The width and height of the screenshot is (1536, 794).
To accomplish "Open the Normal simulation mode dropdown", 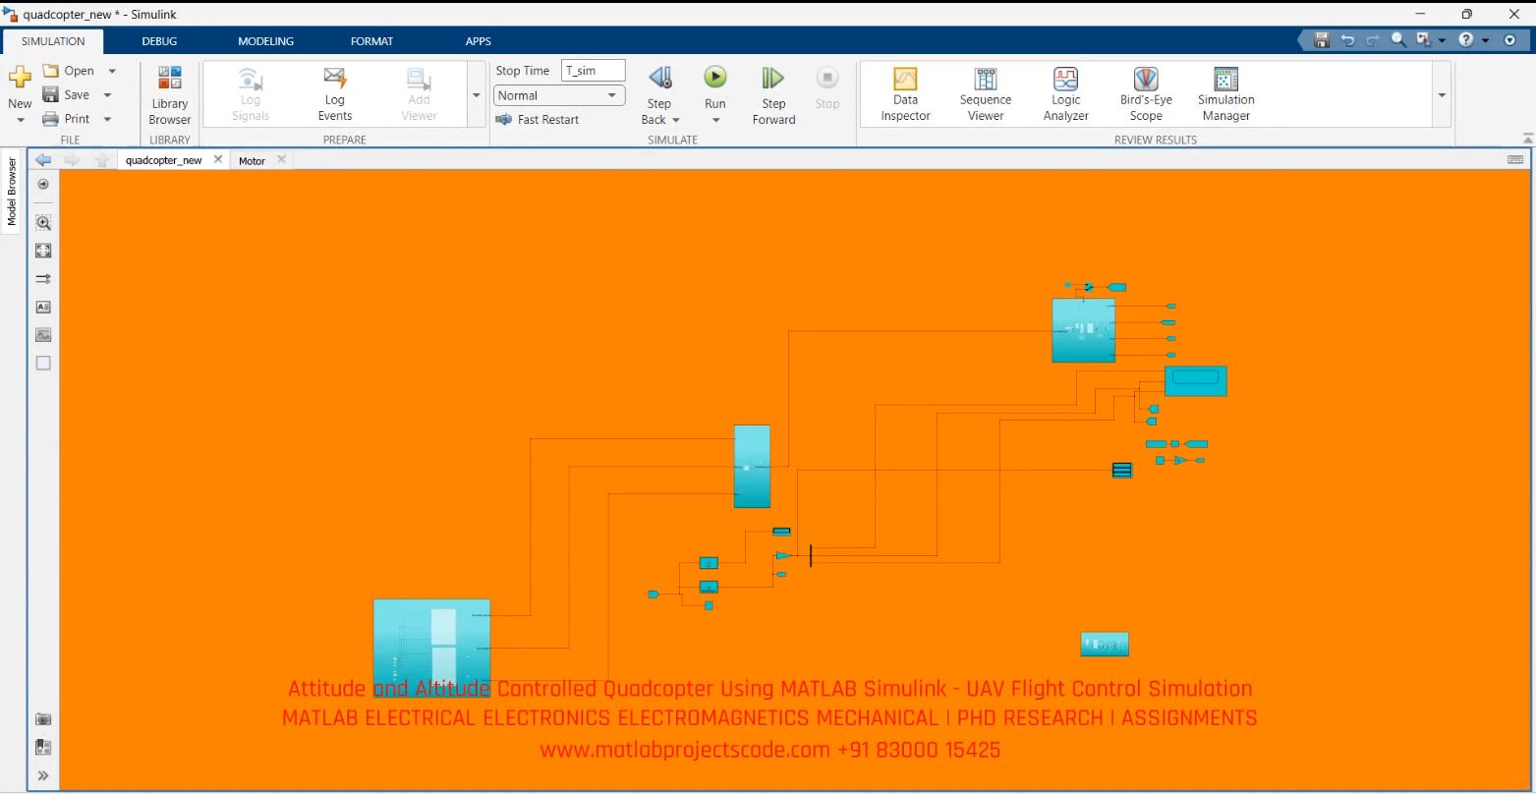I will (559, 95).
